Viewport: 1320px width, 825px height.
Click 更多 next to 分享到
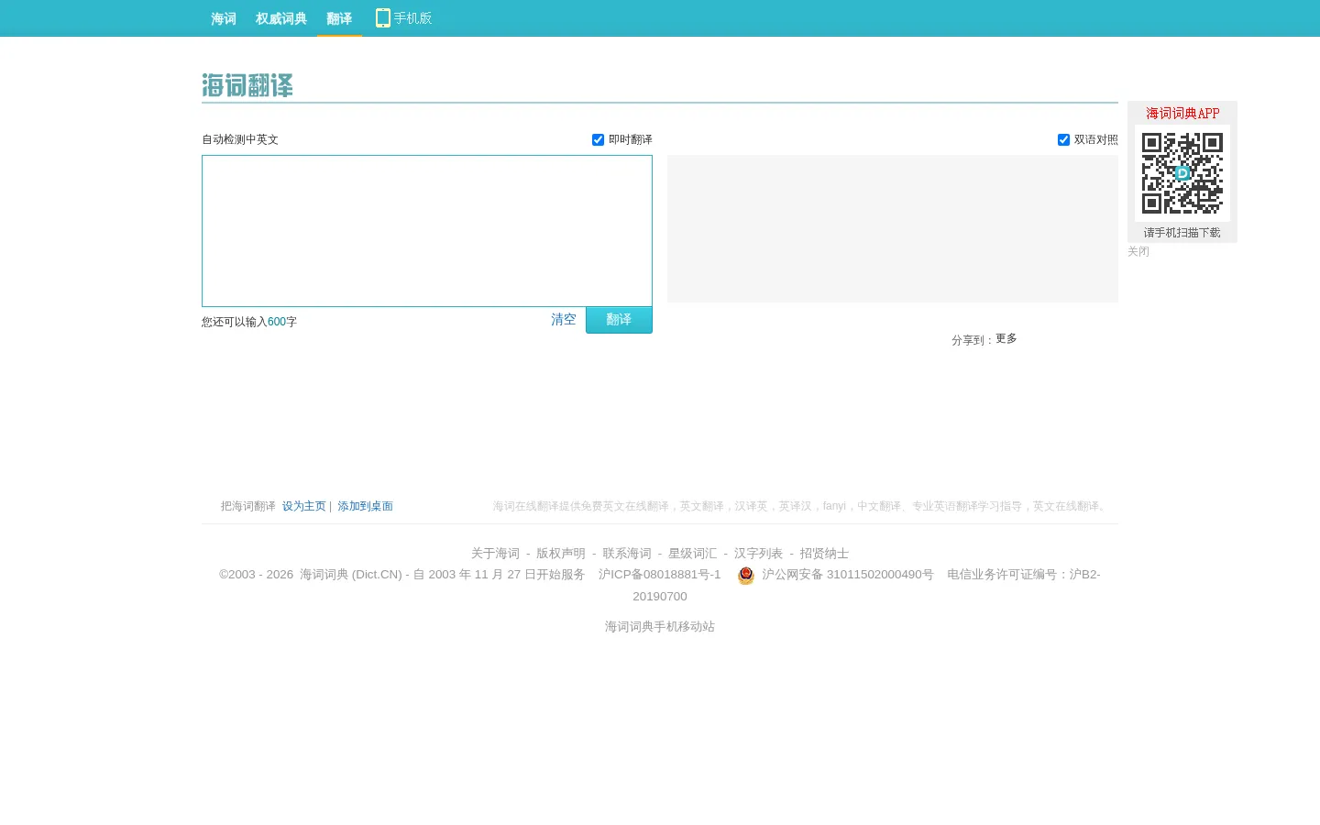pos(1006,338)
